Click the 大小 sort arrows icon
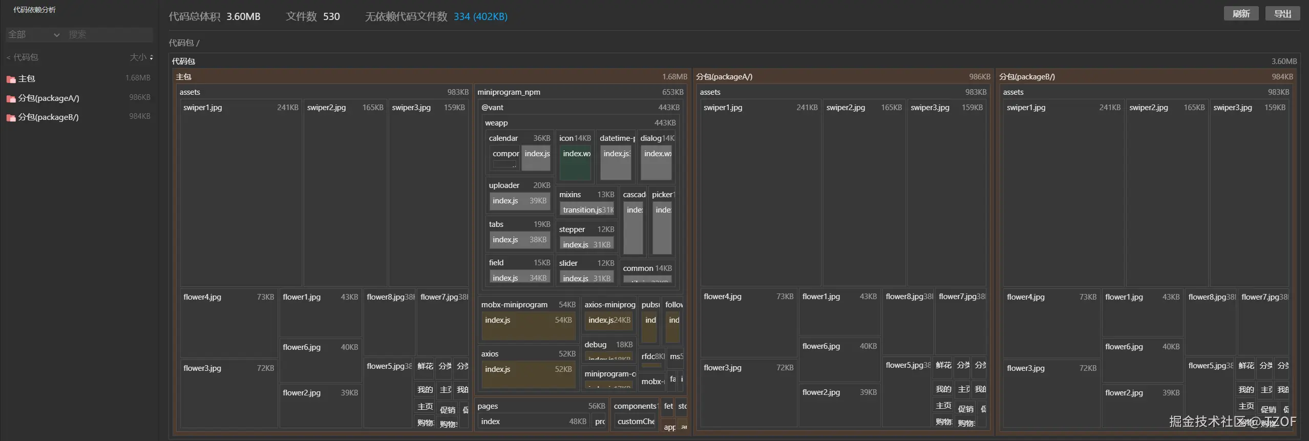 point(151,57)
